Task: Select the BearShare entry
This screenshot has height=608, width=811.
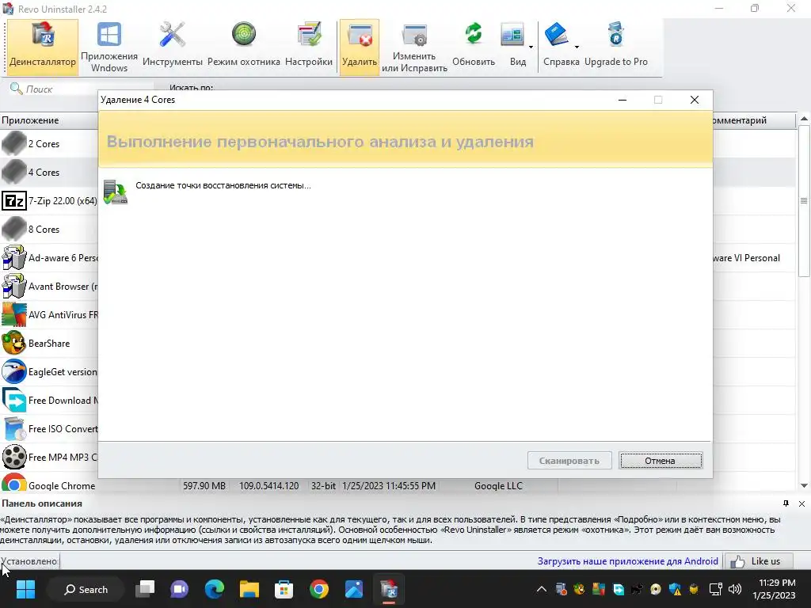Action: [49, 343]
